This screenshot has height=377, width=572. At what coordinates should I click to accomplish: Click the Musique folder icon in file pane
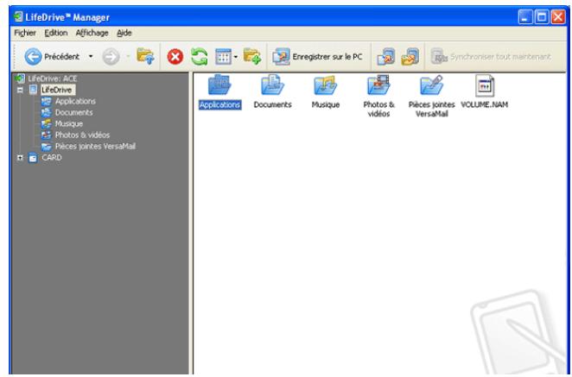(x=326, y=85)
